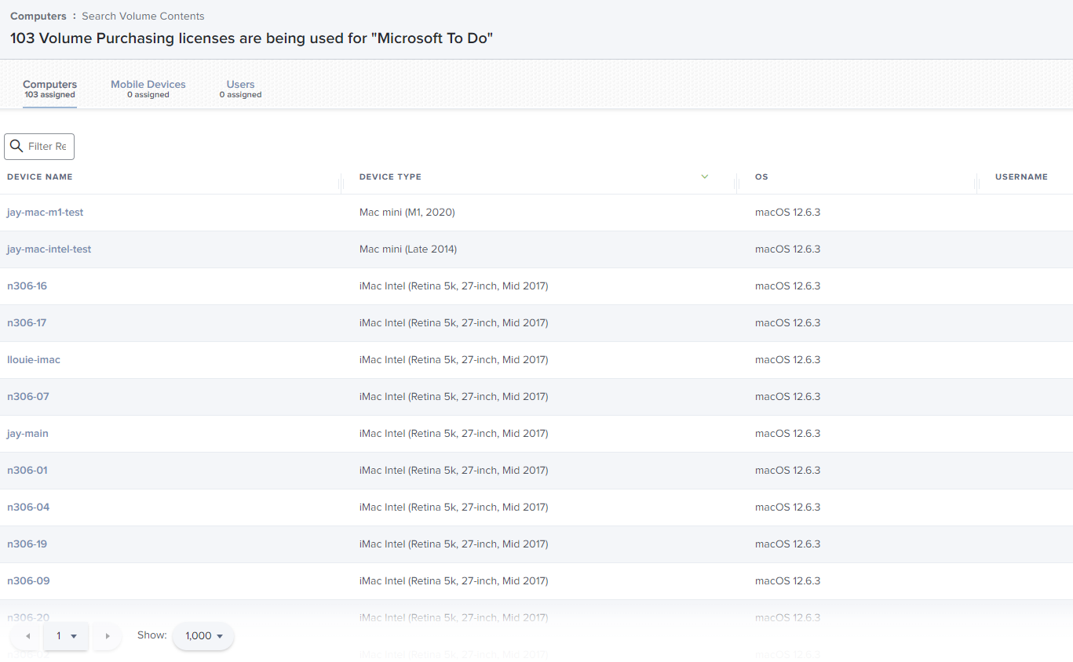
Task: Open device n306-07
Action: 28,397
